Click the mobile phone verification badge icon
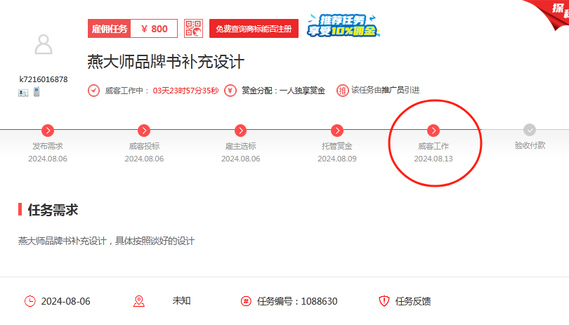Viewport: 569px width, 325px height. click(x=37, y=92)
